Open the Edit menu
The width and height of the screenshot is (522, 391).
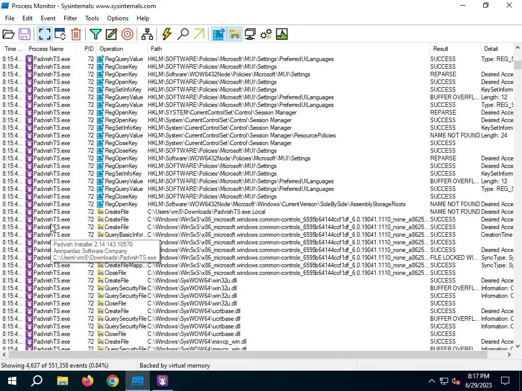click(28, 18)
